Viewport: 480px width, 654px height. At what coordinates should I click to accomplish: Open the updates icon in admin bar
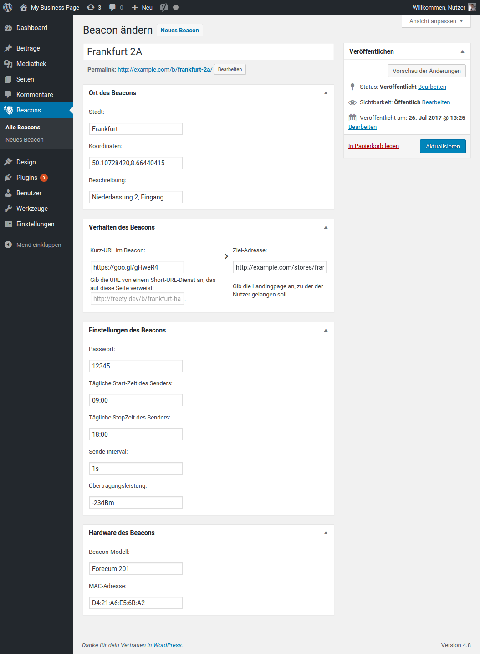click(x=91, y=7)
